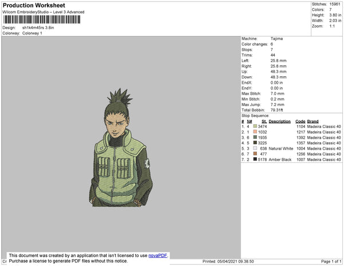Click the Color changes value '6'
Viewport: 344px width, 266px height.
click(272, 44)
